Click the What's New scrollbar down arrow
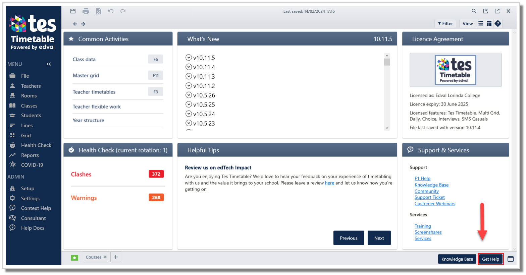Viewport: 526px width, 275px height. coord(387,128)
